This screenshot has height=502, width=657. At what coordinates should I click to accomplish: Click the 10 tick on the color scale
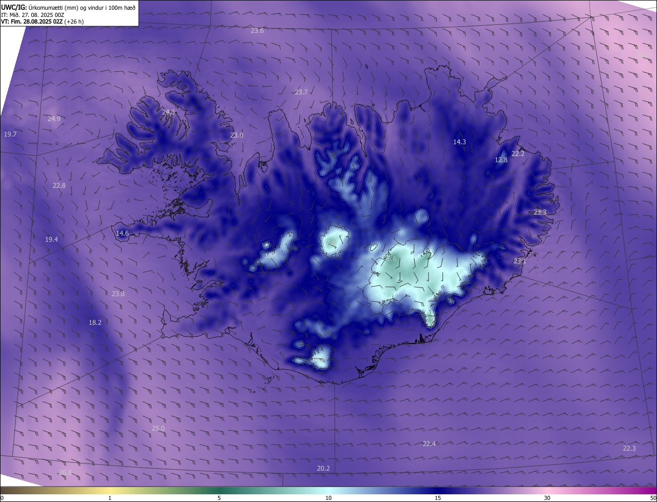click(x=328, y=498)
